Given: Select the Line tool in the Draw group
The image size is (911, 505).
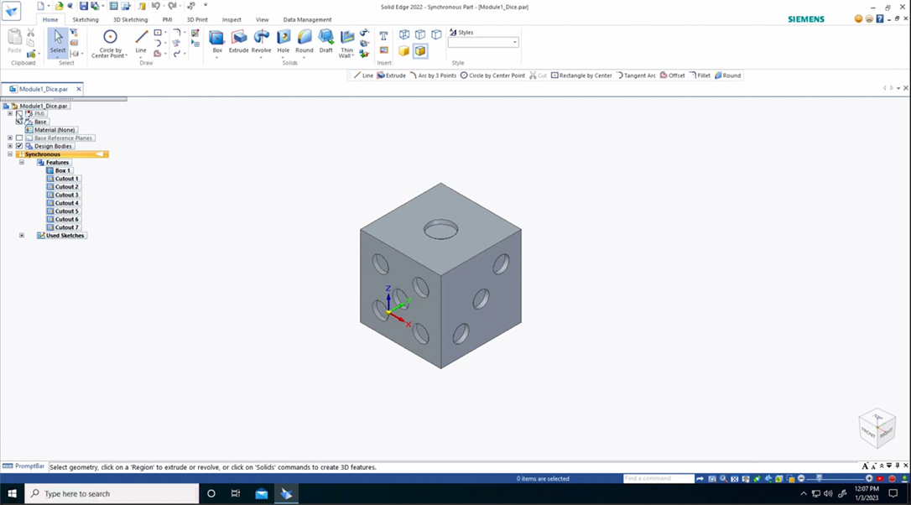Looking at the screenshot, I should (x=141, y=40).
